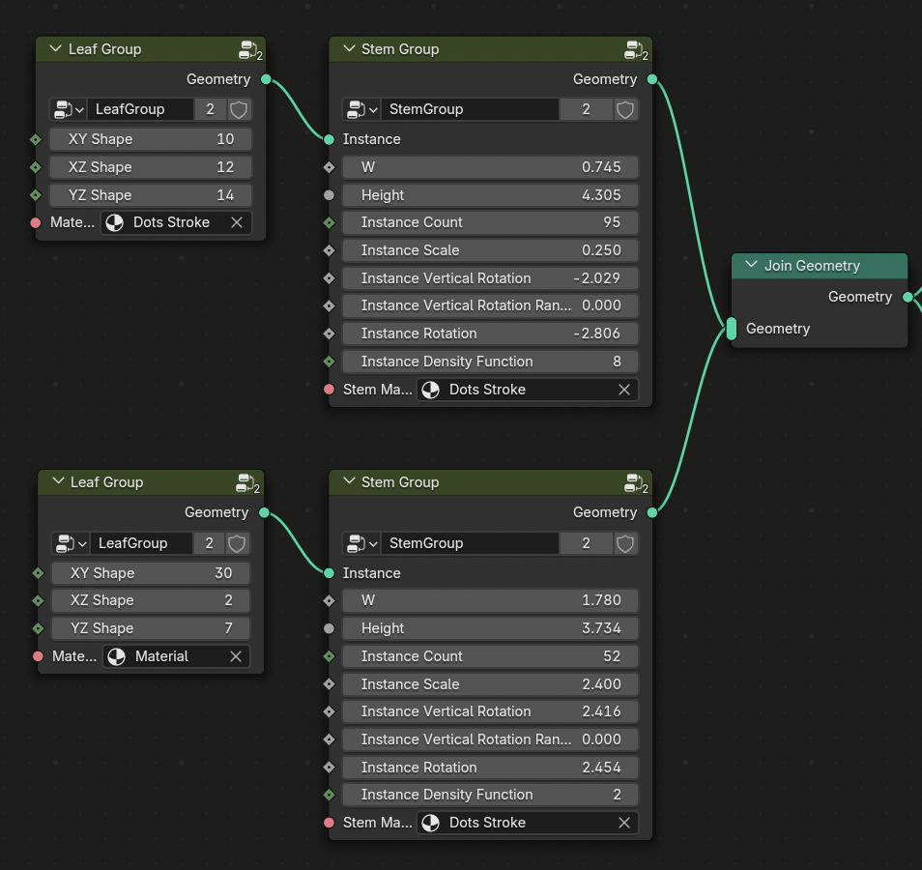This screenshot has width=922, height=870.
Task: Click the Instance Scale value slider in lower Stem Group
Action: tap(490, 684)
